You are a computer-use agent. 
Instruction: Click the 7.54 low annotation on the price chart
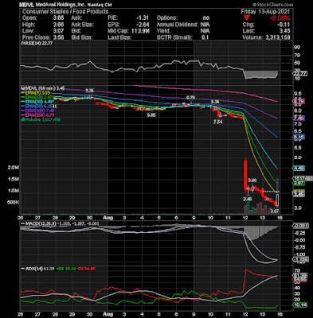point(217,122)
